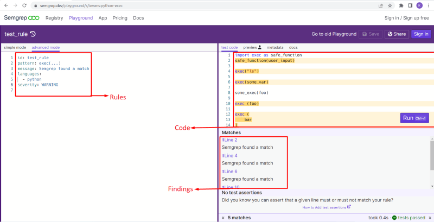This screenshot has width=434, height=222.
Task: Click the share page icon in address bar
Action: coord(381,5)
